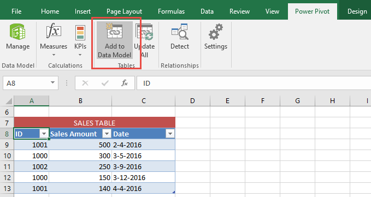Select row 7 header
The image size is (371, 197).
(7, 123)
